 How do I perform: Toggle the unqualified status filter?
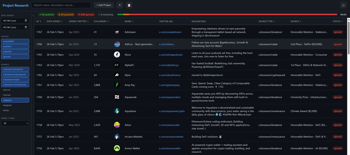pos(15,41)
